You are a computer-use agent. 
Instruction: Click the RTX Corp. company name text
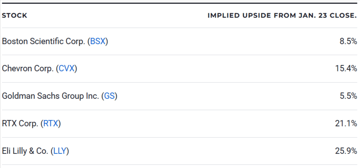(20, 124)
